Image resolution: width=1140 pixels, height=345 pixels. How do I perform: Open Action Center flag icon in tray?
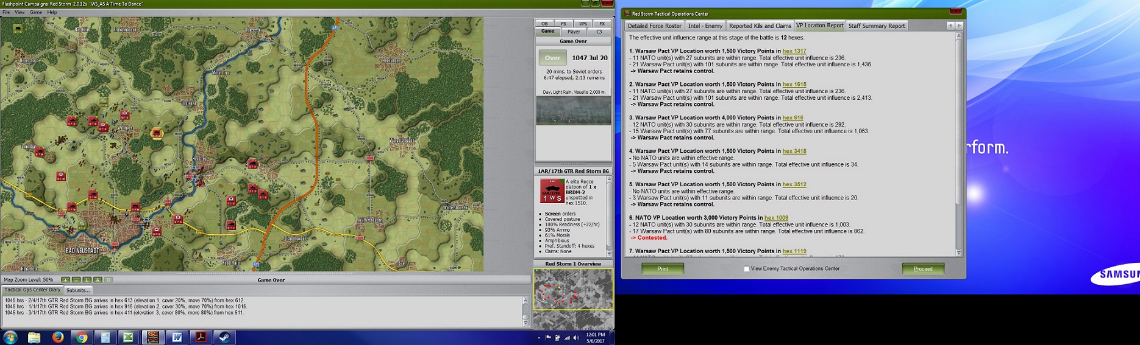548,337
